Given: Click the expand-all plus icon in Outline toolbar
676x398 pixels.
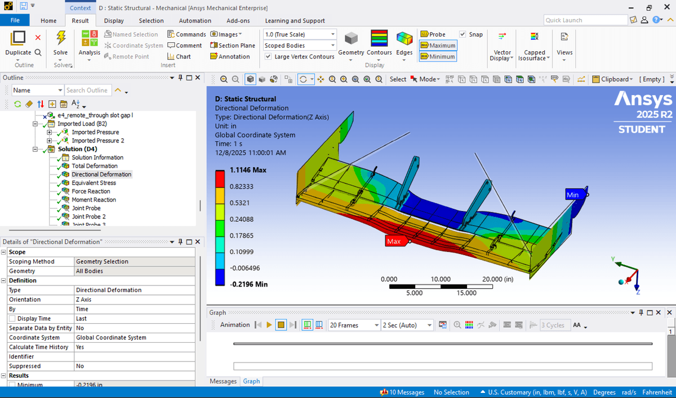Looking at the screenshot, I should (52, 104).
